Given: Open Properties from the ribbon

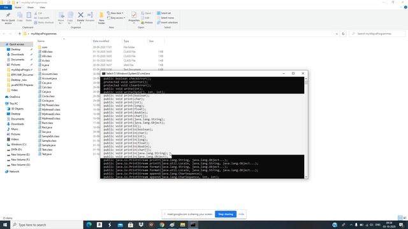Looking at the screenshot, I should (x=134, y=17).
